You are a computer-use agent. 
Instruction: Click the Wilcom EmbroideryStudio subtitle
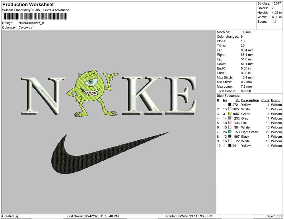click(36, 10)
